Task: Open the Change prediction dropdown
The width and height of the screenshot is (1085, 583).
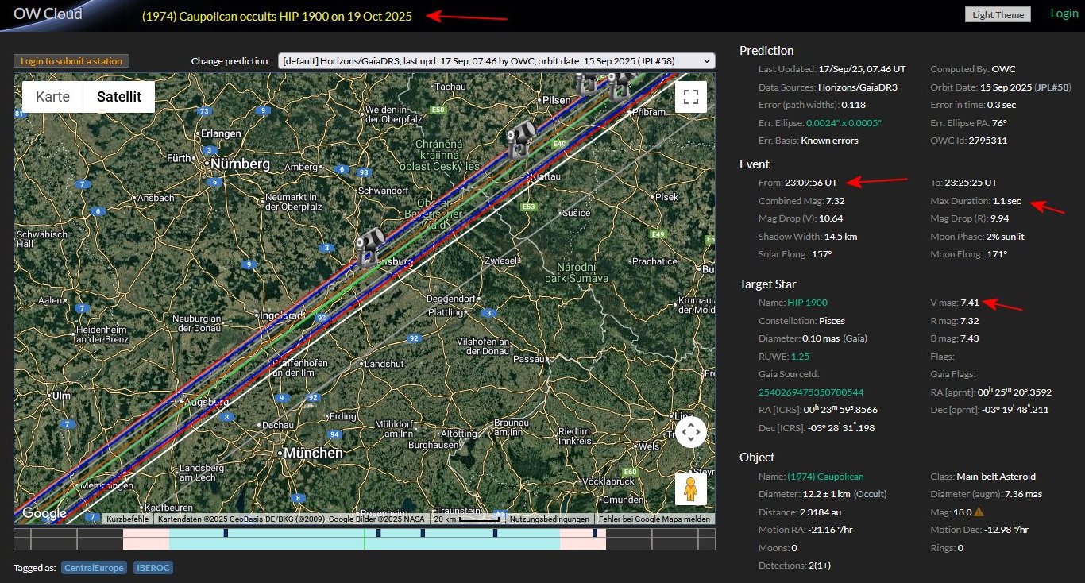Action: point(496,61)
